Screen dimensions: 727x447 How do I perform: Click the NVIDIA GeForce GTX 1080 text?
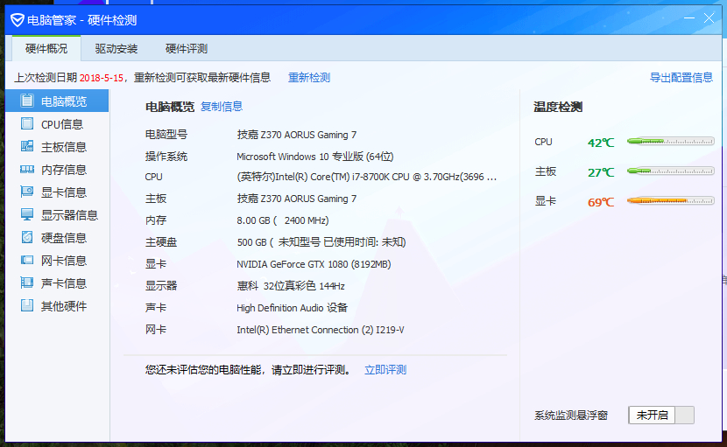tap(314, 264)
